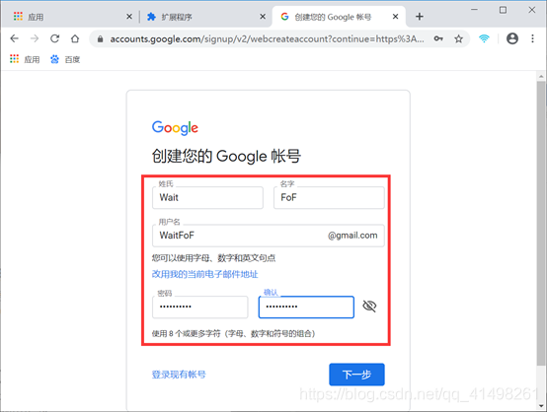Click the 登录现有帐号 link

179,375
